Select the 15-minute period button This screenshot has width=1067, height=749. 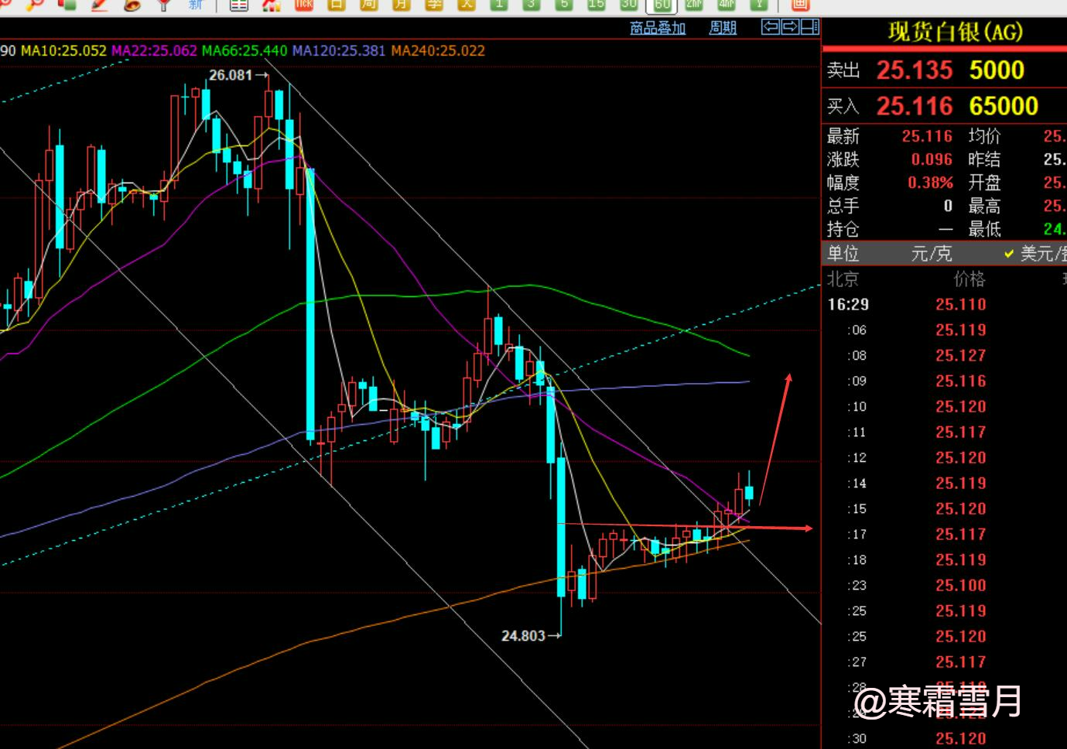(596, 4)
